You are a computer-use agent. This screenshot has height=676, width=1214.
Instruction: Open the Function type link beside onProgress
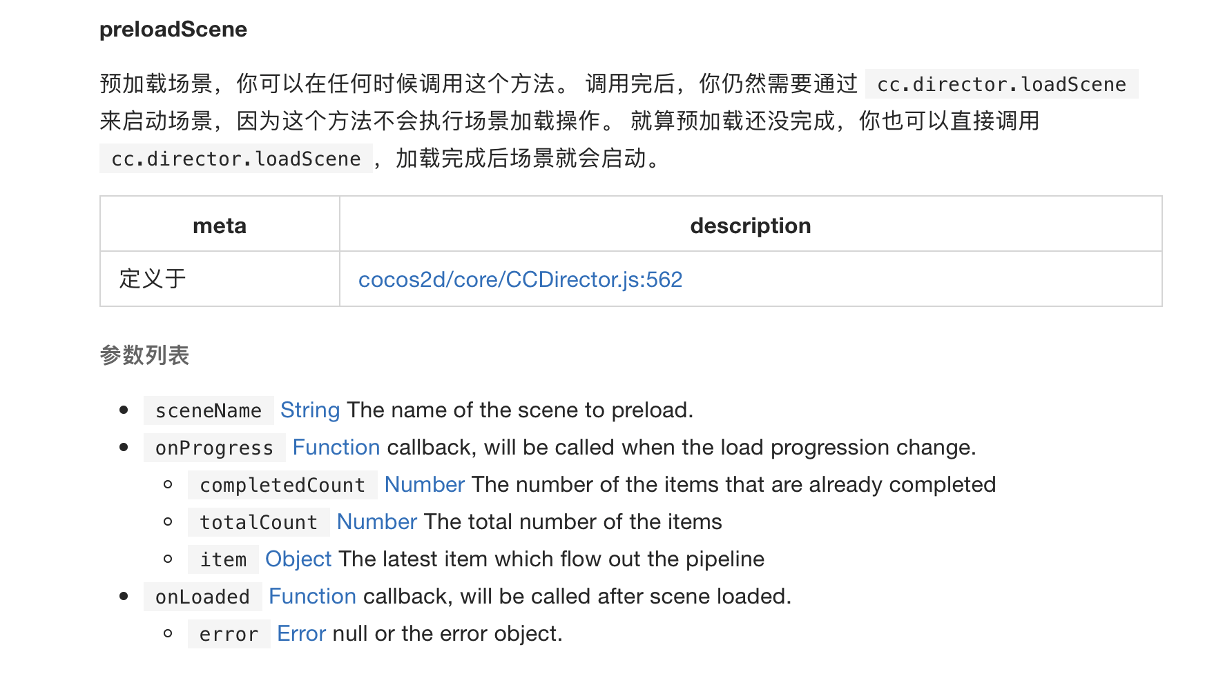(336, 448)
